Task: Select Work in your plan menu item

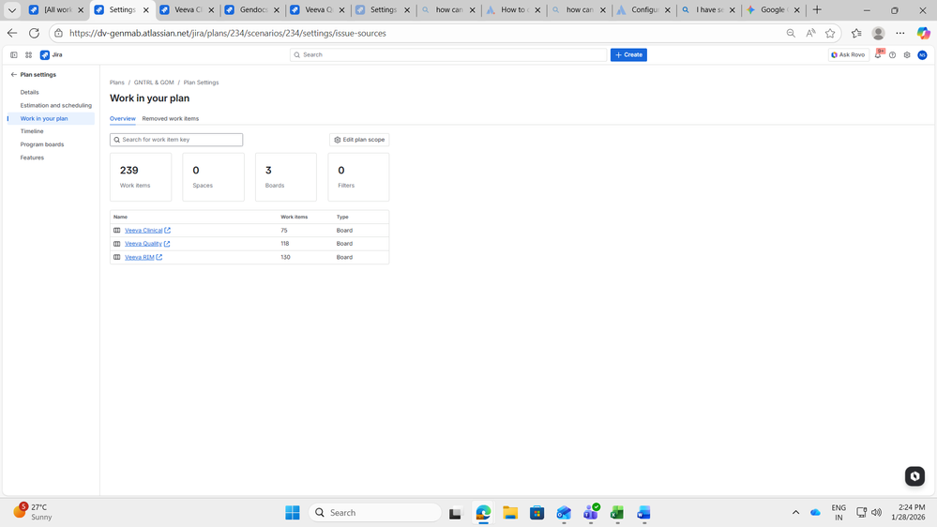Action: point(51,118)
